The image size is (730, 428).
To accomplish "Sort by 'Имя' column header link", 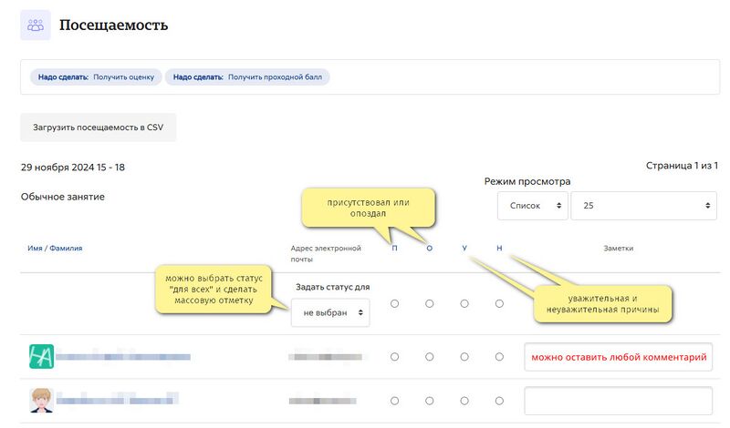I will pyautogui.click(x=35, y=249).
